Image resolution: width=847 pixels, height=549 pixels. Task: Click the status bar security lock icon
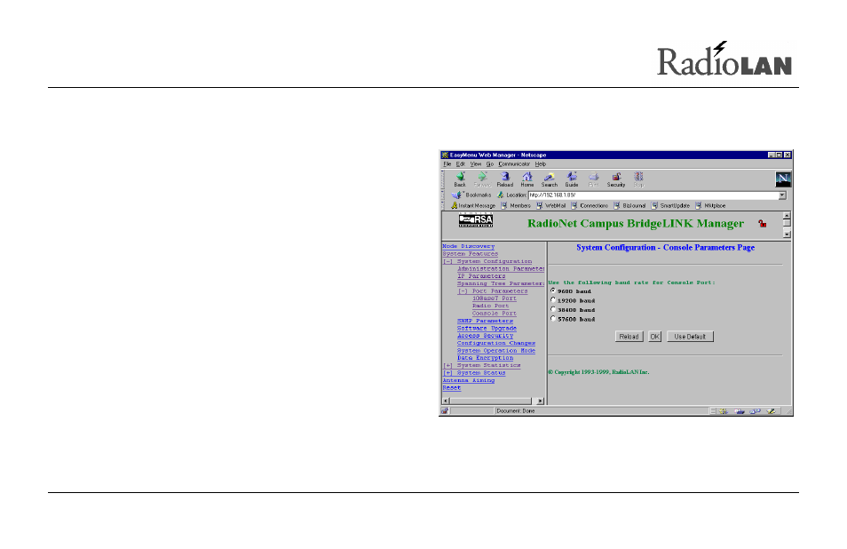(x=445, y=411)
